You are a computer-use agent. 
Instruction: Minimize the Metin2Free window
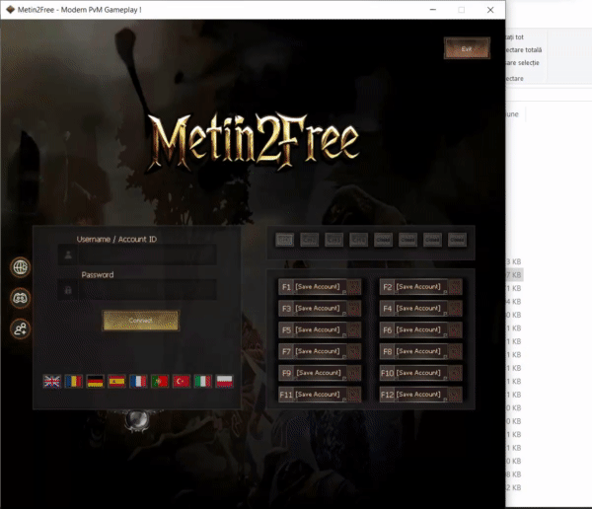click(x=433, y=10)
